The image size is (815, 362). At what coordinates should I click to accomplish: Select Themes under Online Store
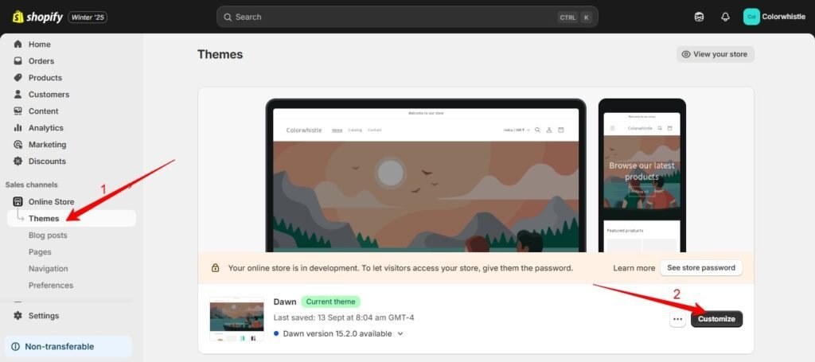[x=71, y=218]
